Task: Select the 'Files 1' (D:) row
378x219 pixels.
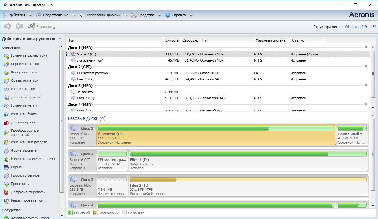Action: [x=218, y=79]
